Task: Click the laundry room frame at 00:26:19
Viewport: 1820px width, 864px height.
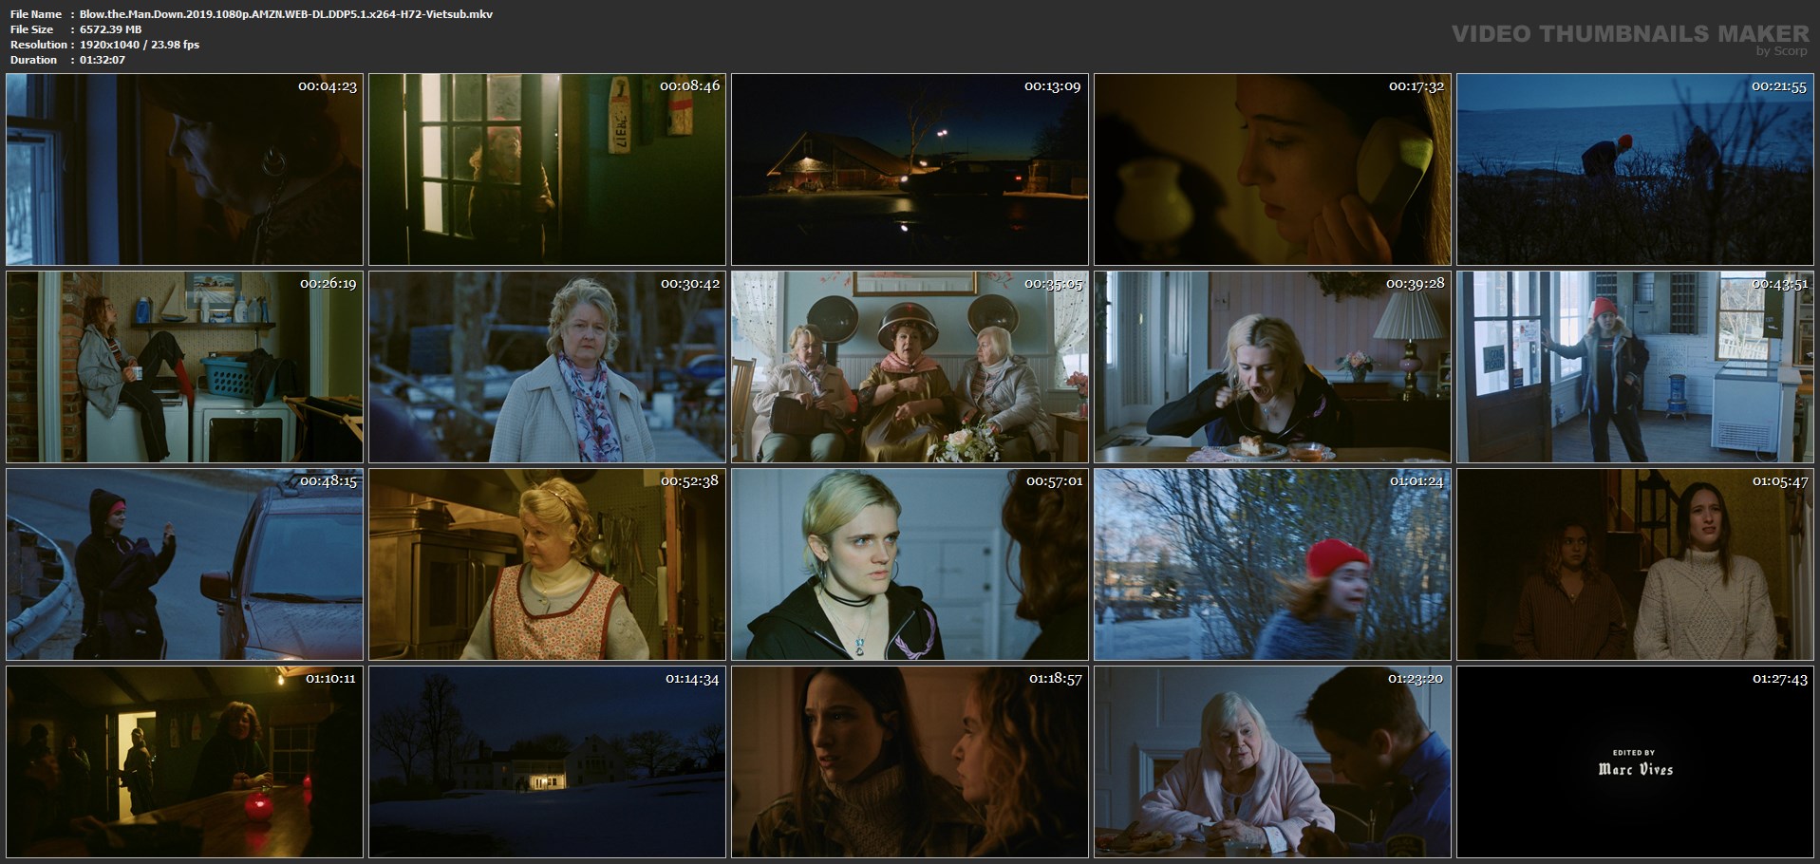Action: click(x=184, y=367)
